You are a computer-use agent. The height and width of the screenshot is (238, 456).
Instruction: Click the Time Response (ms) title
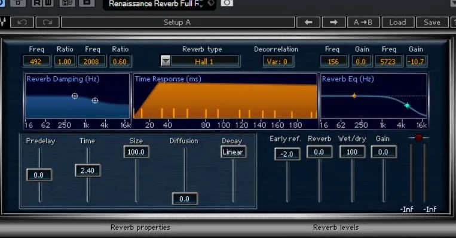168,79
